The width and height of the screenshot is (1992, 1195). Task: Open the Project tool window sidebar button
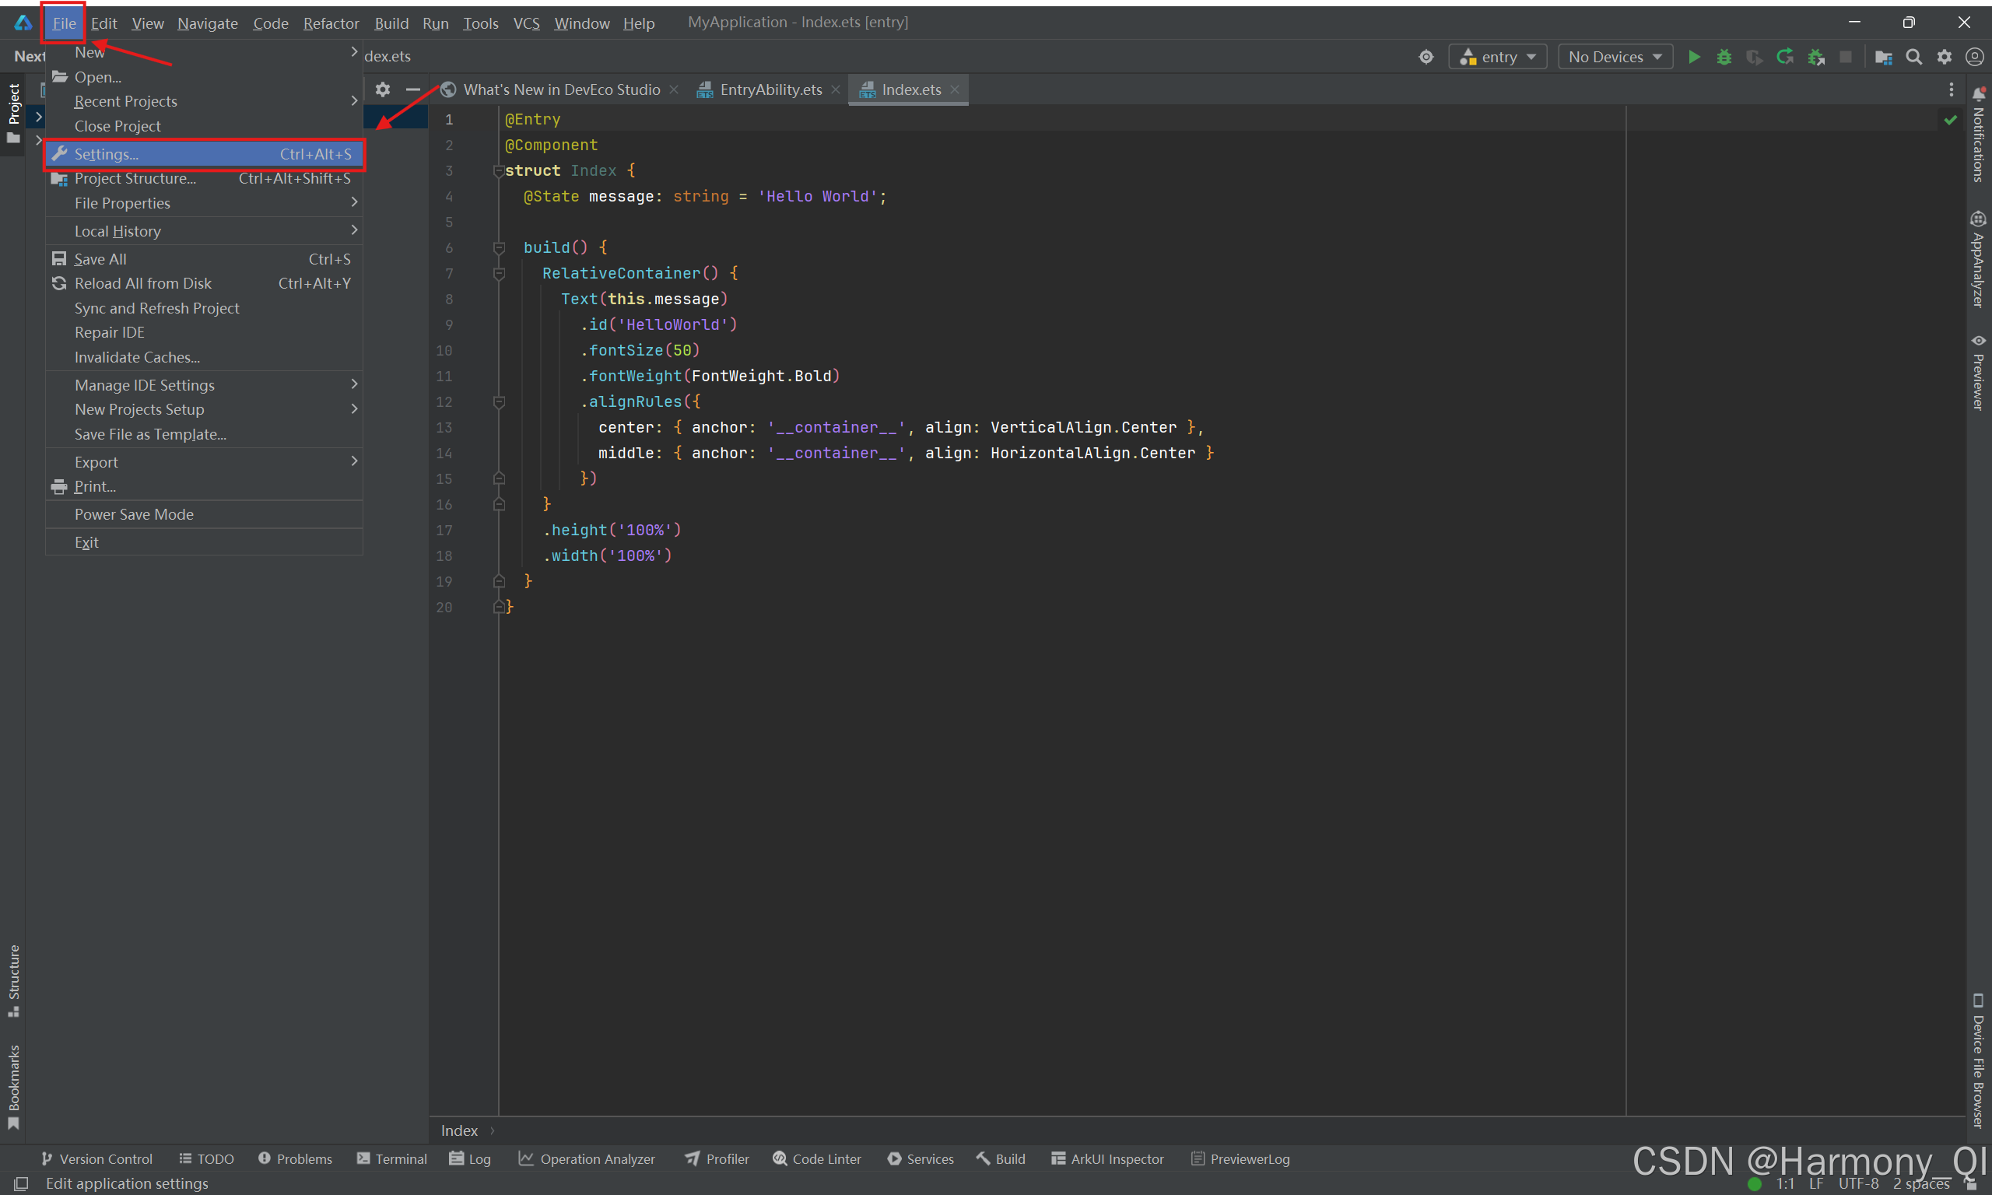13,113
